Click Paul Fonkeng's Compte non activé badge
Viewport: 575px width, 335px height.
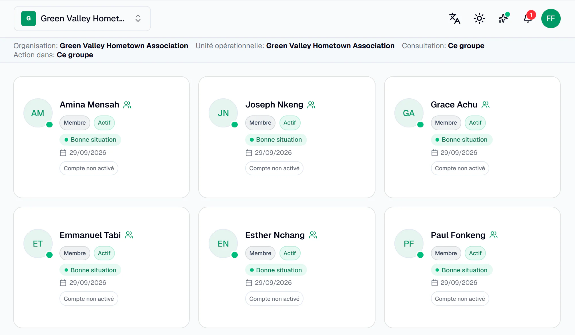pos(460,299)
